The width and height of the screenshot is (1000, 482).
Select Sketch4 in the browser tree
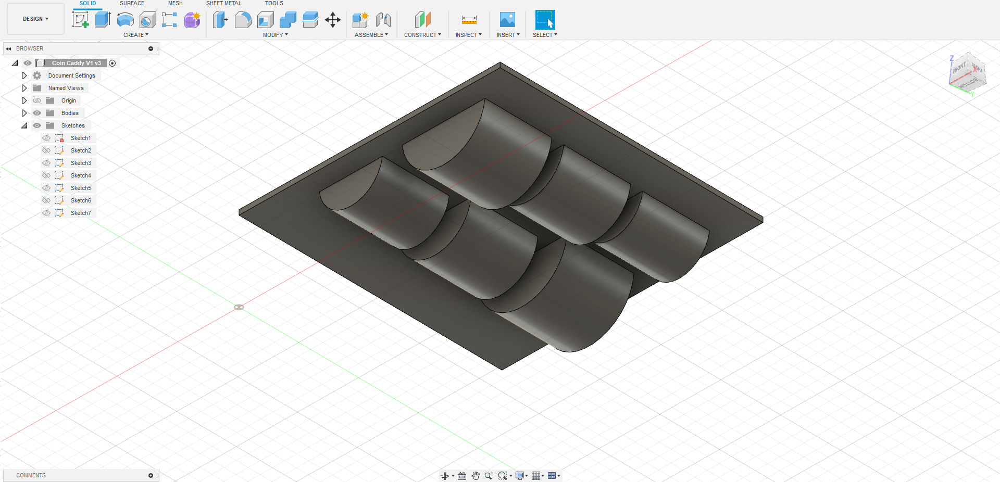(x=81, y=175)
